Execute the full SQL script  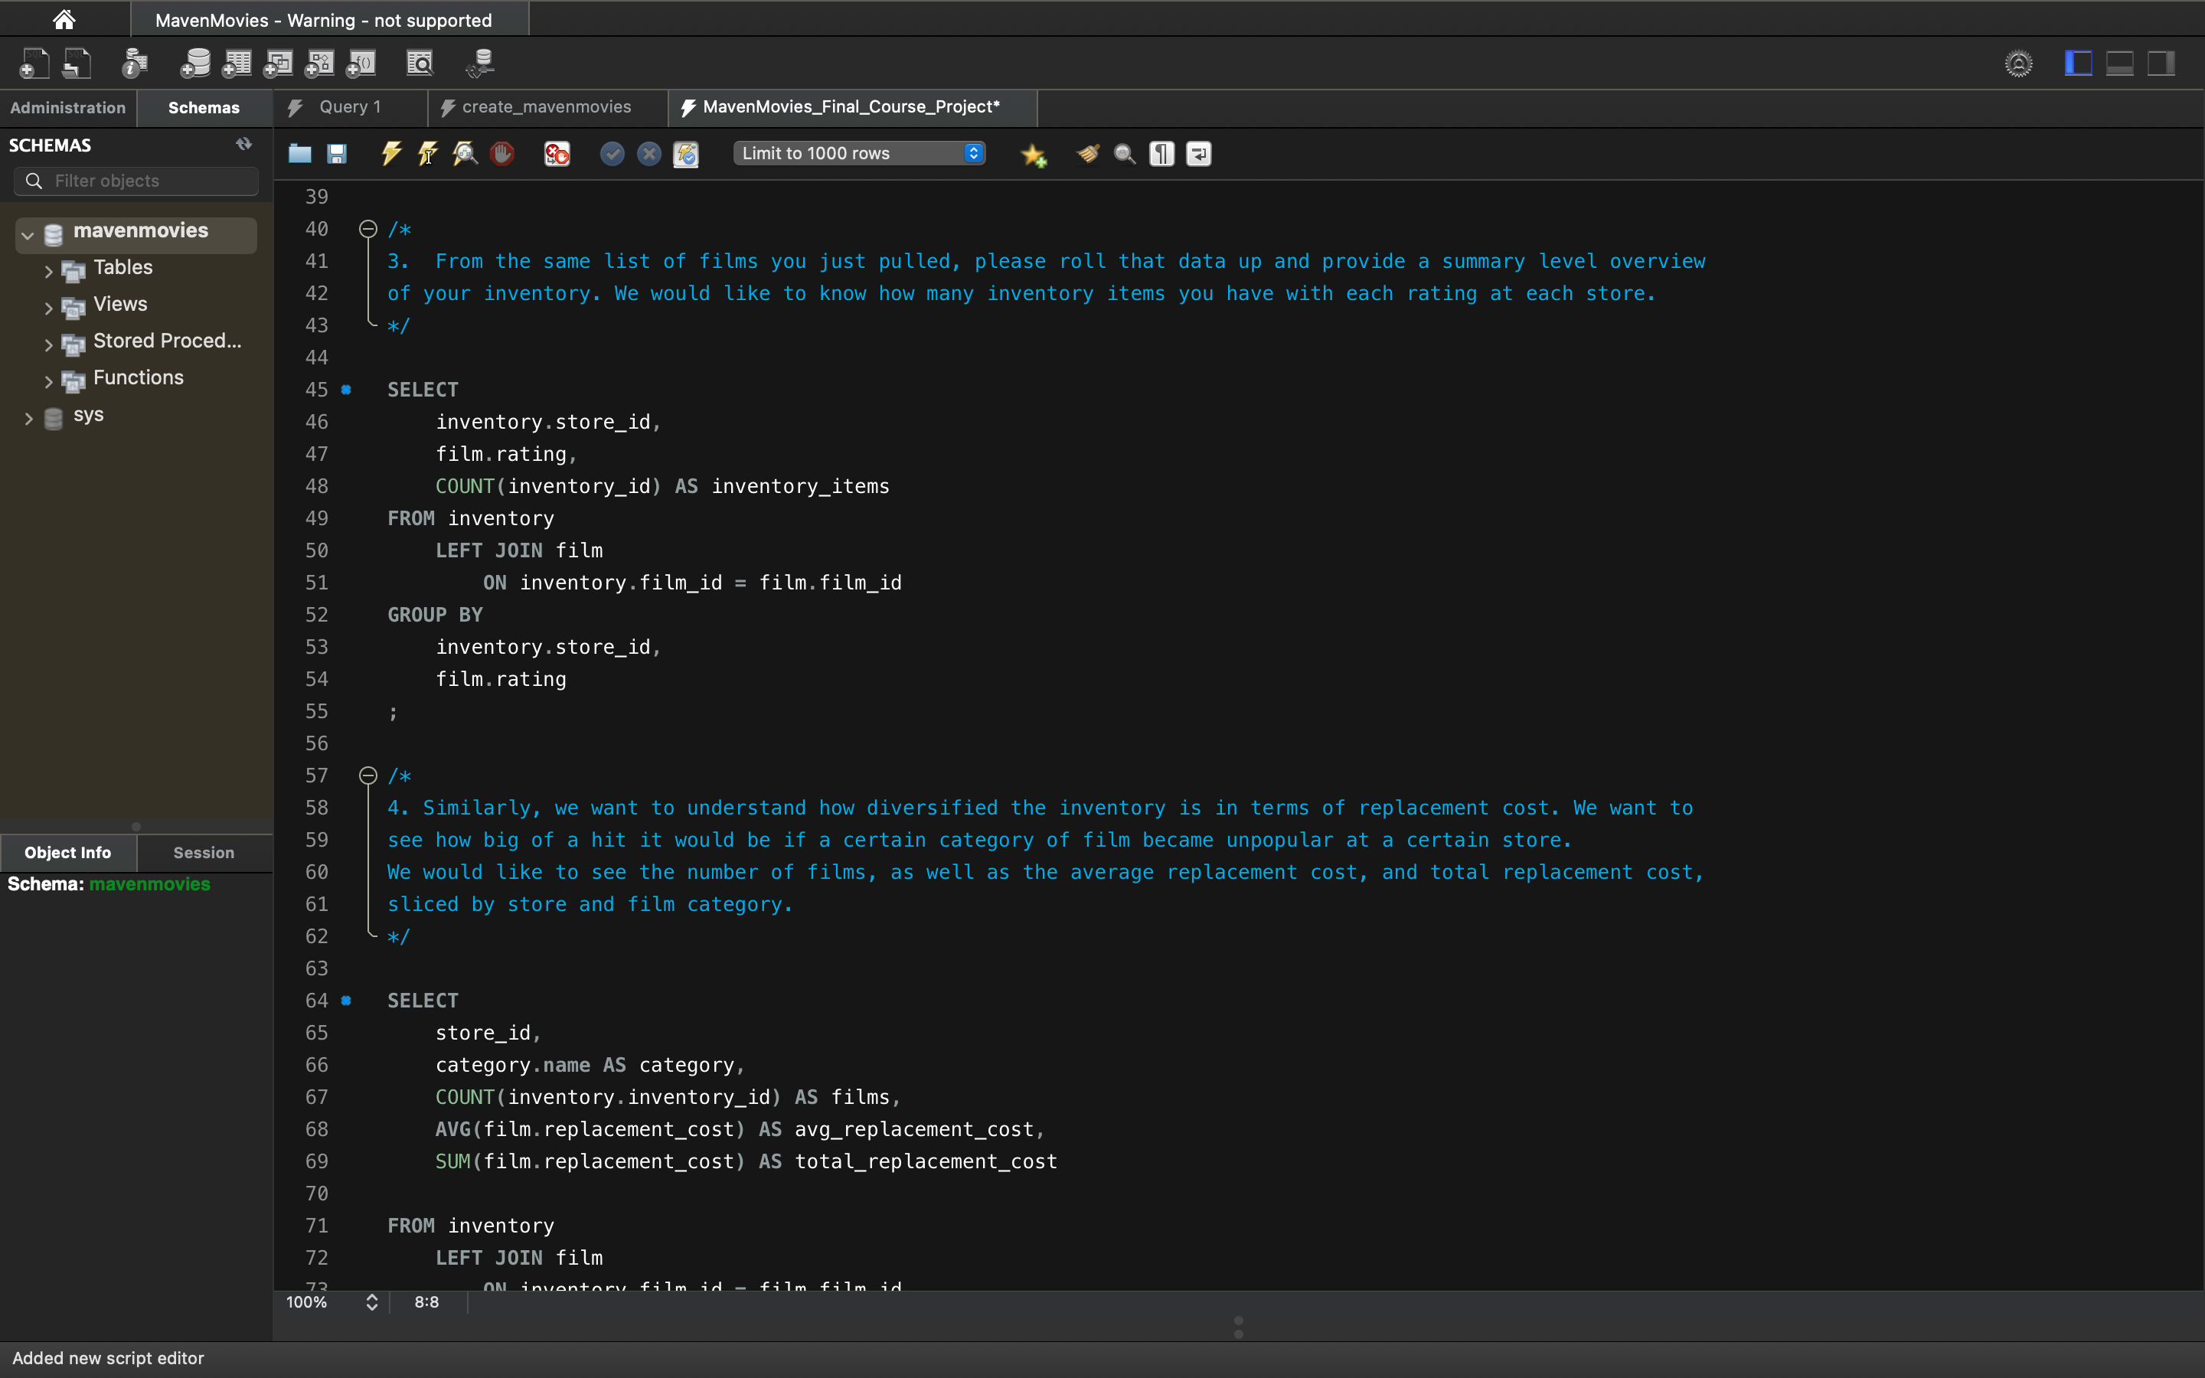click(x=391, y=153)
